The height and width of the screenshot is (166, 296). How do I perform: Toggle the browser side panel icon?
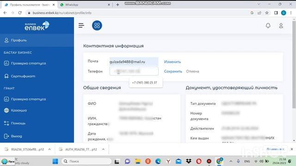[x=276, y=13]
